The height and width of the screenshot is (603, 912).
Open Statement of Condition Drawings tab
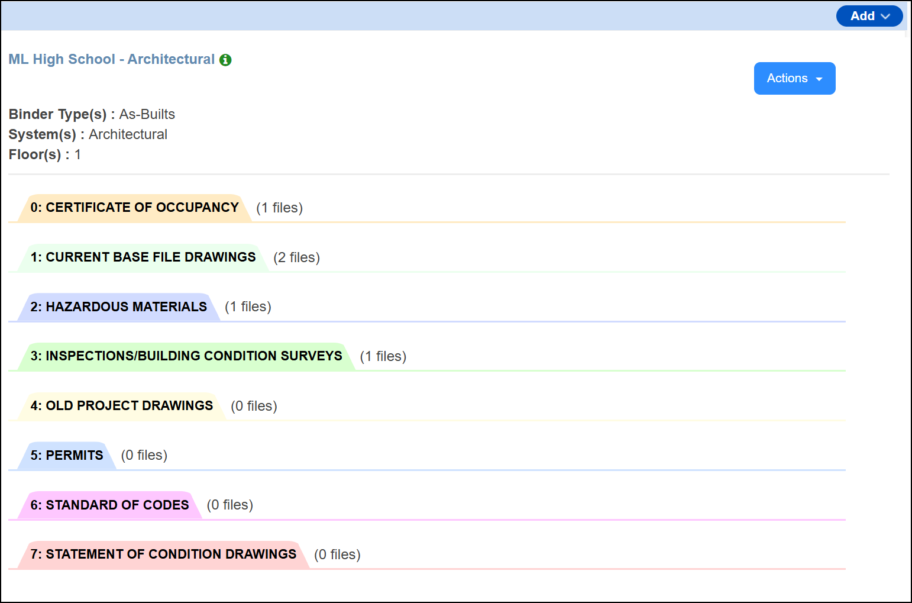coord(163,554)
